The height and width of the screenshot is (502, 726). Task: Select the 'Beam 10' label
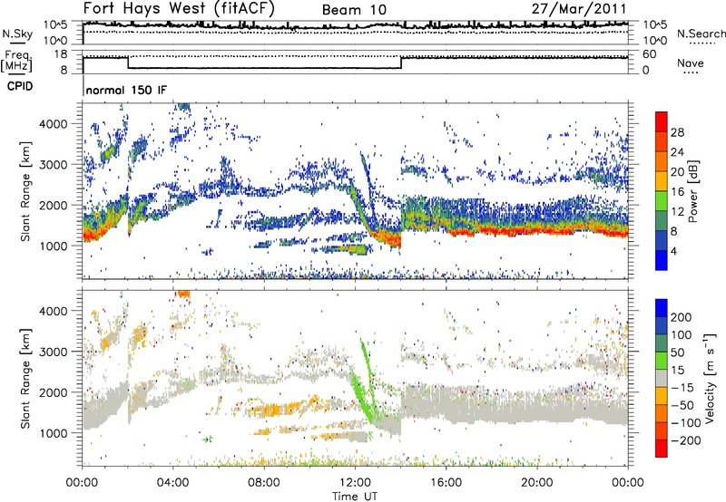click(354, 10)
